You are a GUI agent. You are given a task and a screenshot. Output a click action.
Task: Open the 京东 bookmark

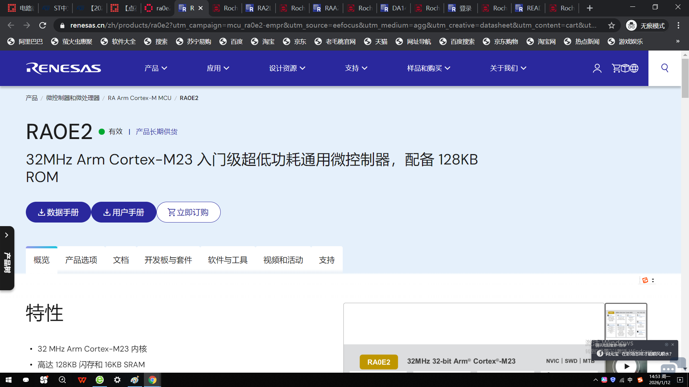click(295, 42)
